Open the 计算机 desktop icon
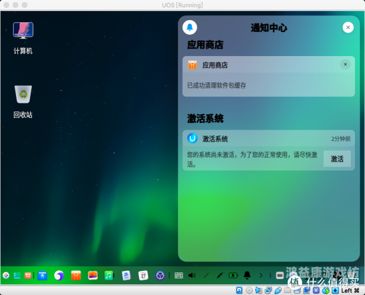The image size is (365, 295). pyautogui.click(x=23, y=38)
